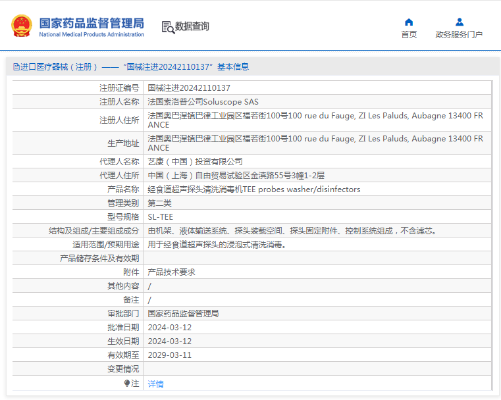Image resolution: width=501 pixels, height=400 pixels.
Task: Select product name TEE probes washer/disinfectors
Action: coord(253,189)
